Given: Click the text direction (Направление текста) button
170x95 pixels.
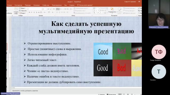Looking at the screenshot, I should (x=81, y=8).
